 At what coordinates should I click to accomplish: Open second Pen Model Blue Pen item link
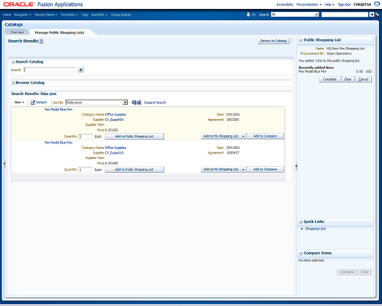pyautogui.click(x=58, y=143)
